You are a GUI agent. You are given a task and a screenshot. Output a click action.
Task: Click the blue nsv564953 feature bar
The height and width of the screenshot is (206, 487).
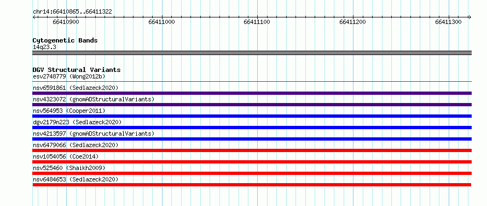252,116
